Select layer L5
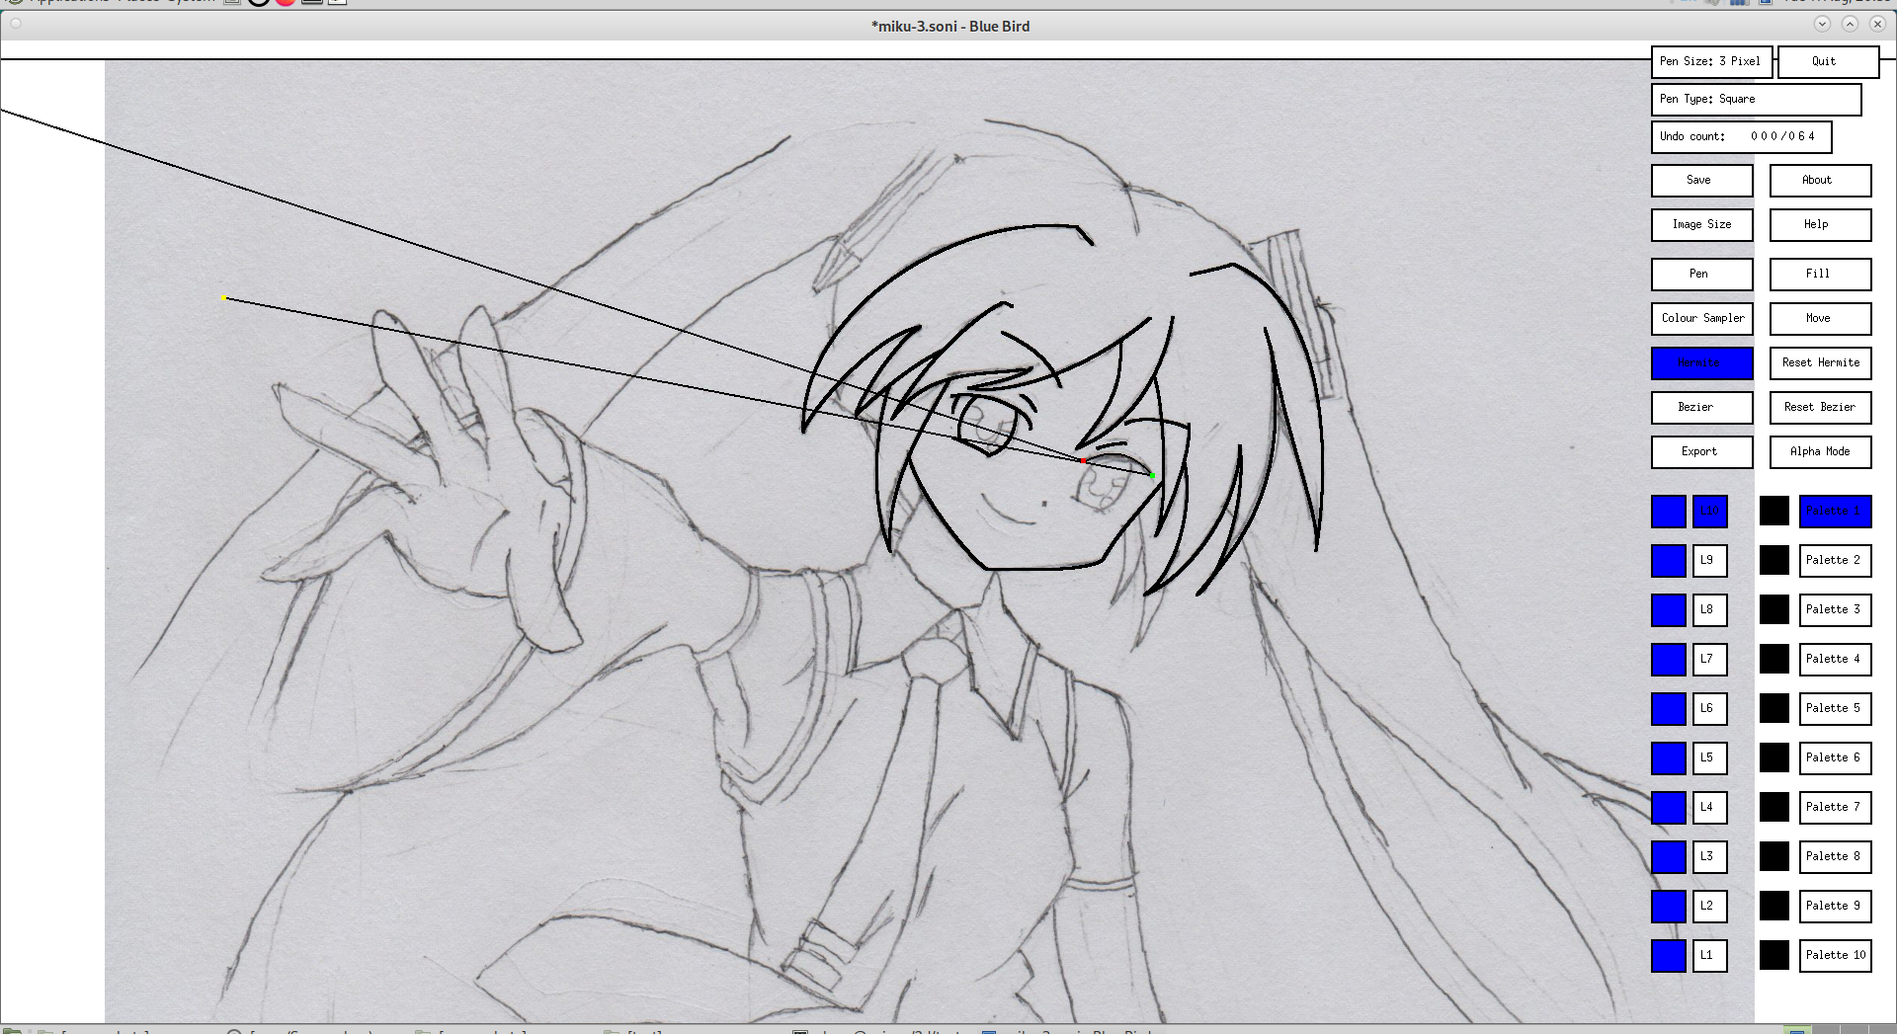The image size is (1897, 1034). coord(1710,758)
